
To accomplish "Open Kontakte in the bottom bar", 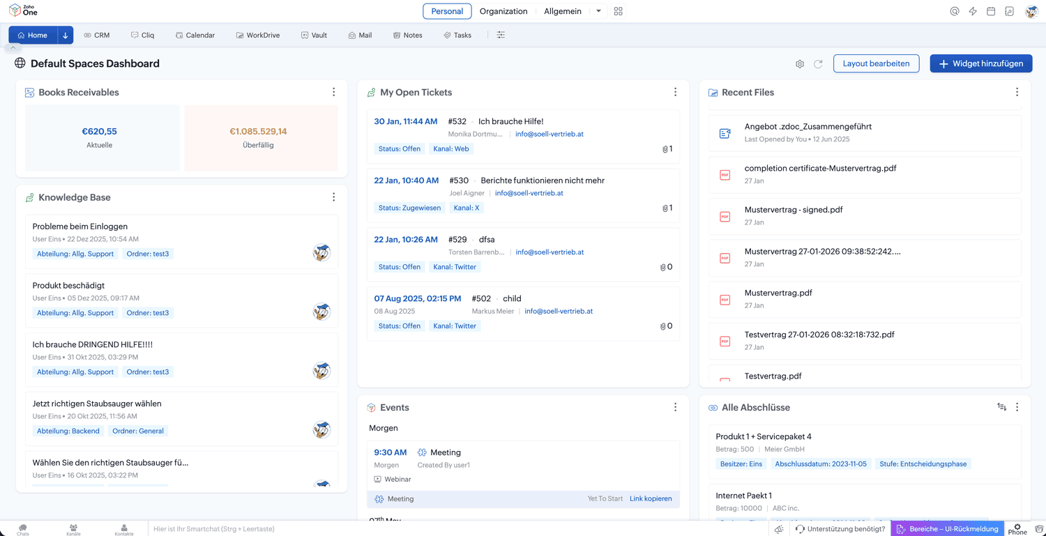I will click(124, 530).
